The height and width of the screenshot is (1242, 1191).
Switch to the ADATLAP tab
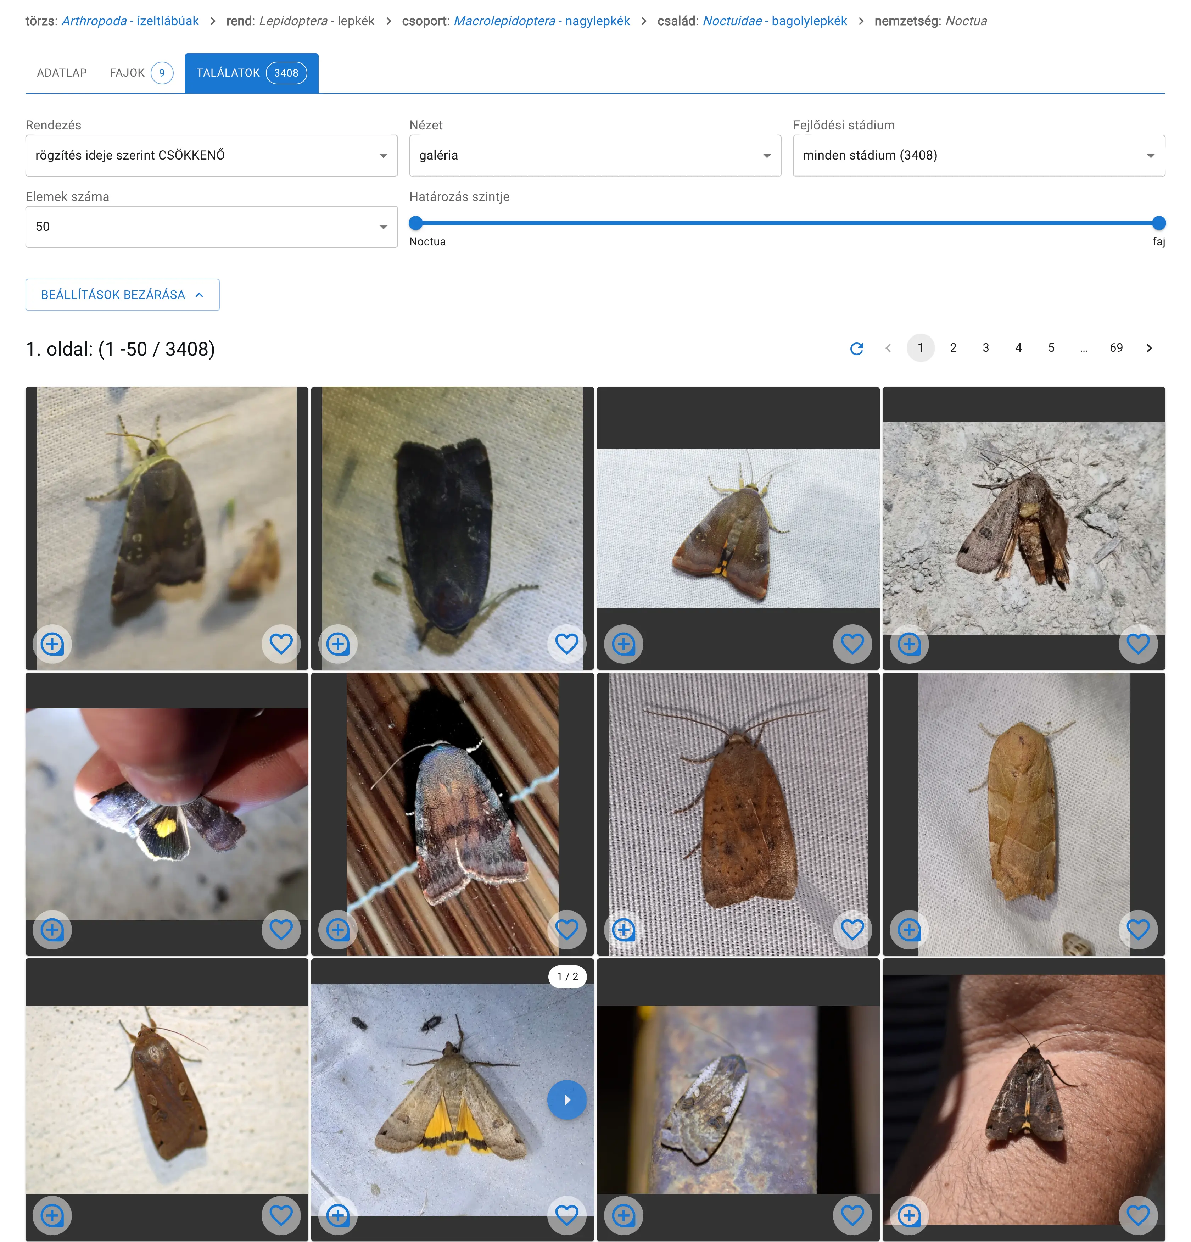coord(61,73)
